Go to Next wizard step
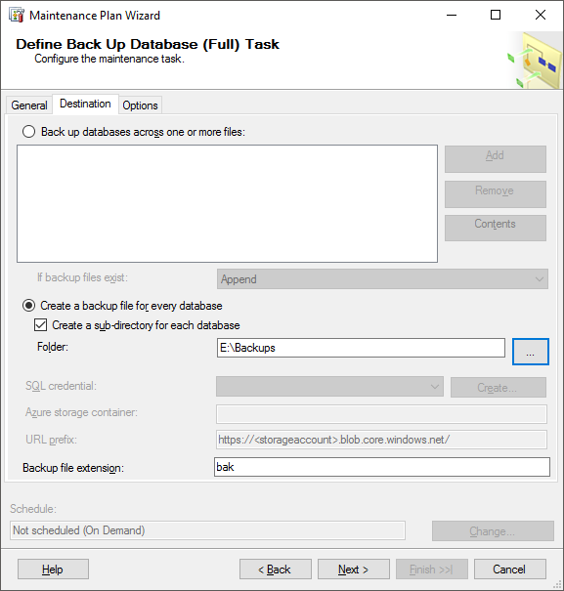This screenshot has width=564, height=591. pos(354,570)
